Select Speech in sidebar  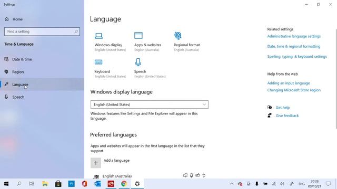(x=42, y=97)
